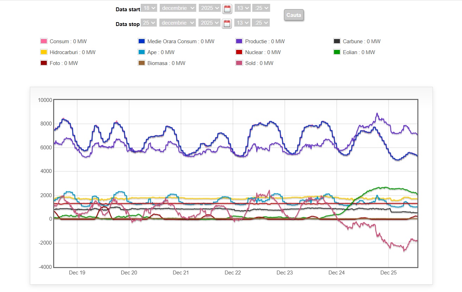Click the black Carbune color swatch
The height and width of the screenshot is (292, 462).
(337, 41)
